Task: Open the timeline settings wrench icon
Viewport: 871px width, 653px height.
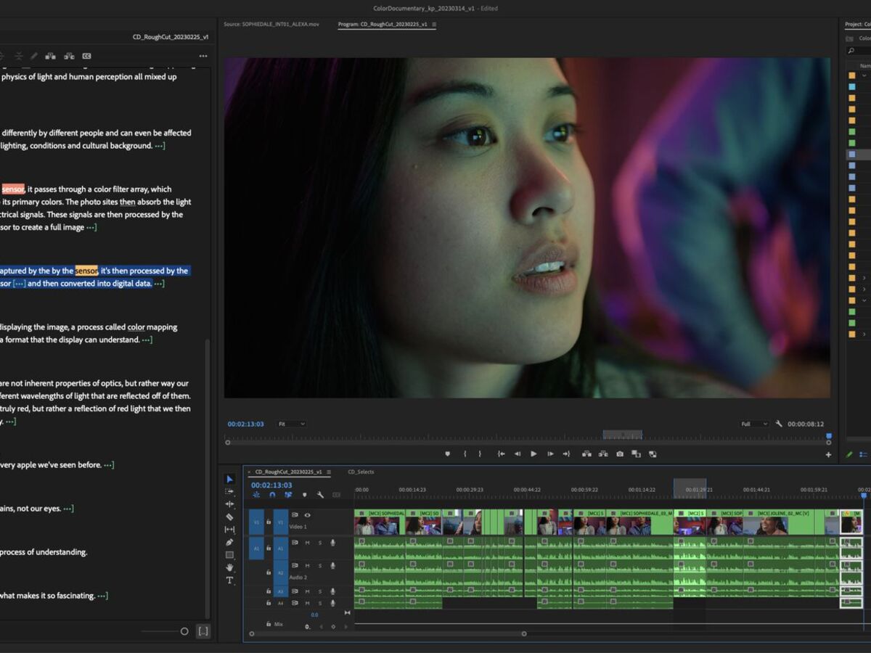Action: [x=319, y=494]
